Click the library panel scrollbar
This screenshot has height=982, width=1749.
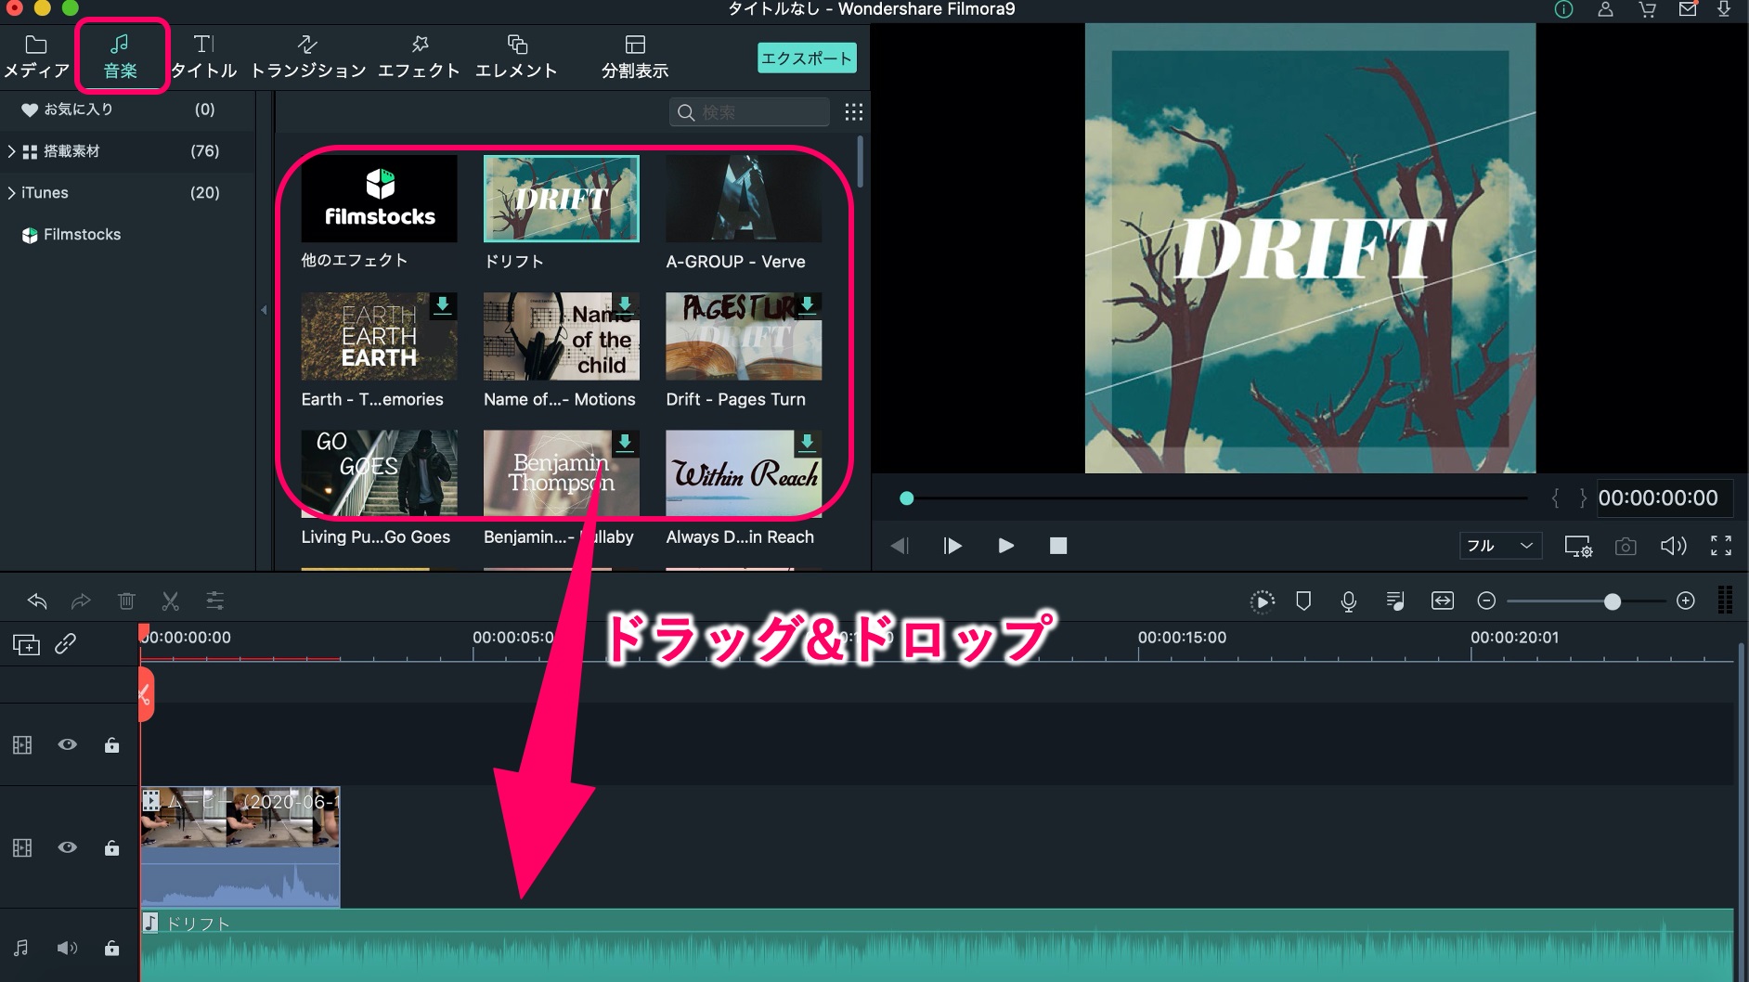[x=861, y=162]
